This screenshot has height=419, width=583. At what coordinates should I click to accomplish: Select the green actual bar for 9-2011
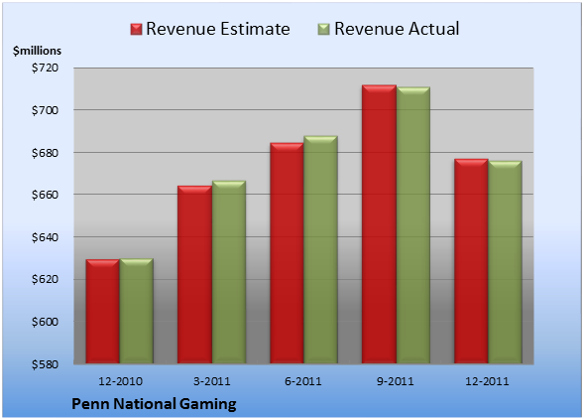coord(413,225)
